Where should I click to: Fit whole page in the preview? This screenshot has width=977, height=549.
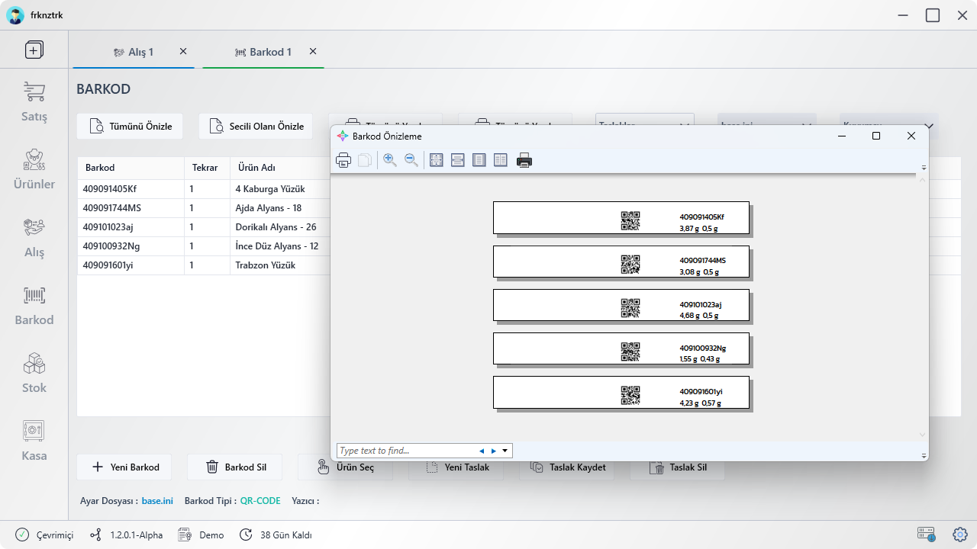(437, 160)
